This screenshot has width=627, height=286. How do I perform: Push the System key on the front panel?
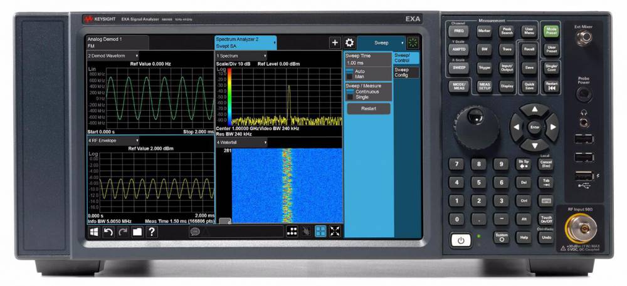501,237
